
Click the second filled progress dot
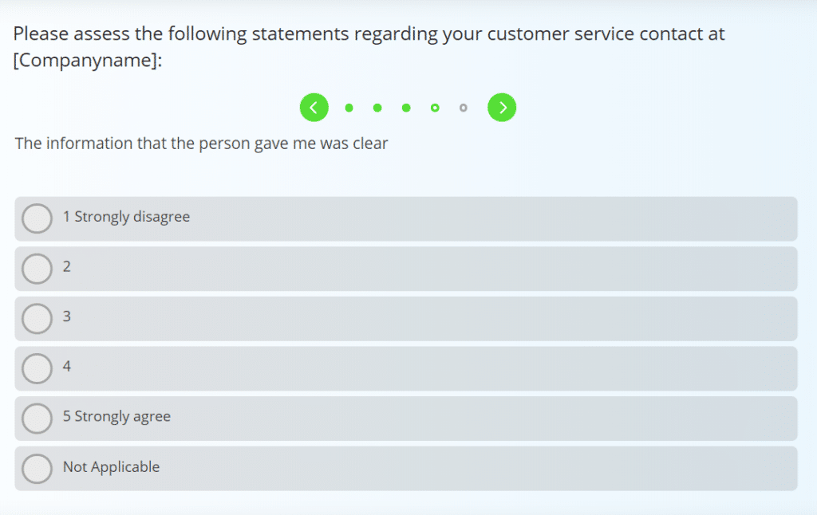coord(377,107)
